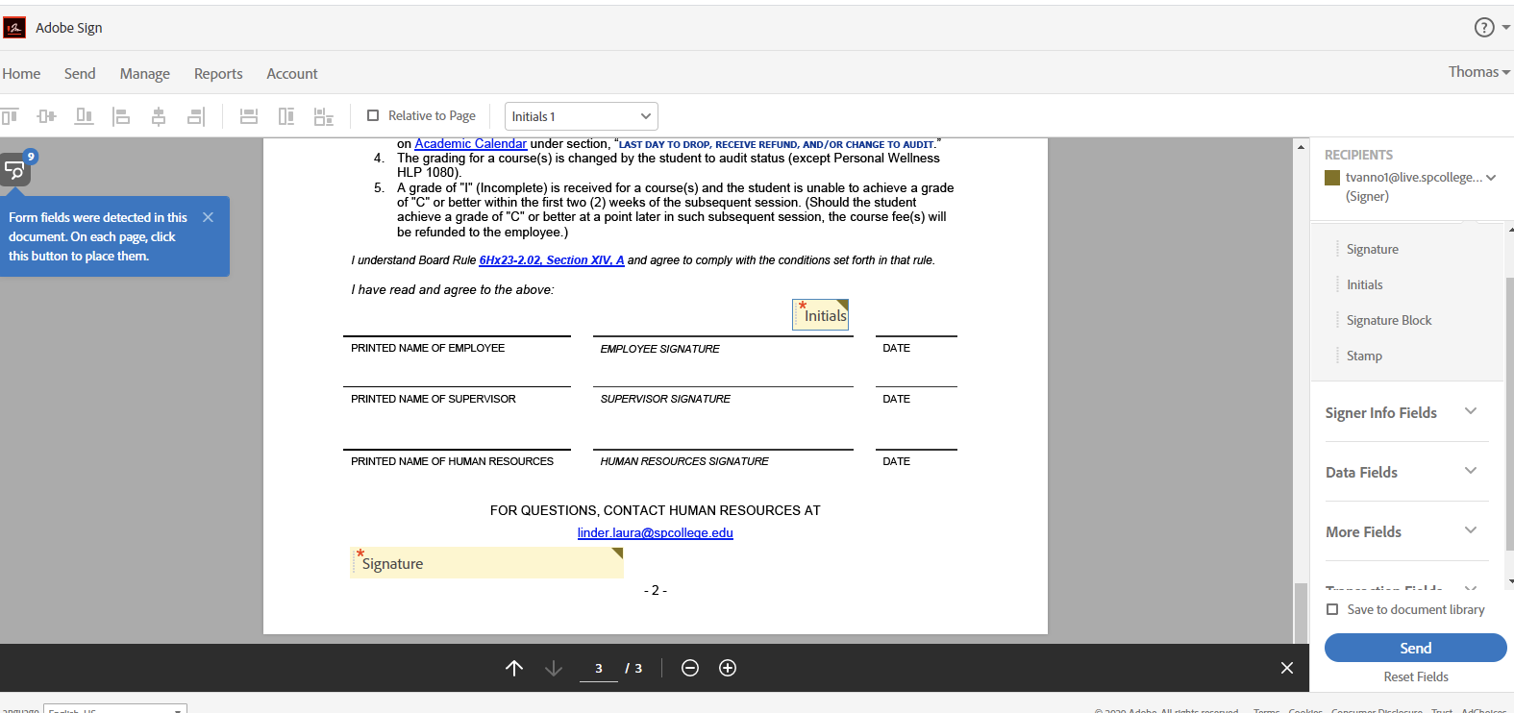Select the Stamp field type
1514x713 pixels.
1364,356
